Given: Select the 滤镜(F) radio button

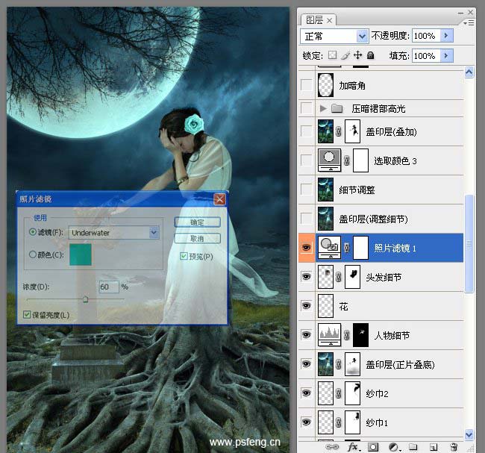Looking at the screenshot, I should click(x=33, y=232).
